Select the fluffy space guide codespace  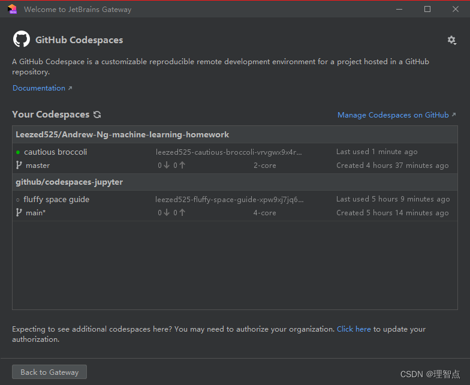pyautogui.click(x=235, y=206)
